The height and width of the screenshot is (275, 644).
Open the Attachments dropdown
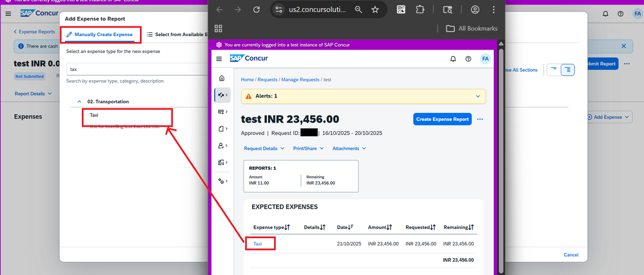click(349, 148)
